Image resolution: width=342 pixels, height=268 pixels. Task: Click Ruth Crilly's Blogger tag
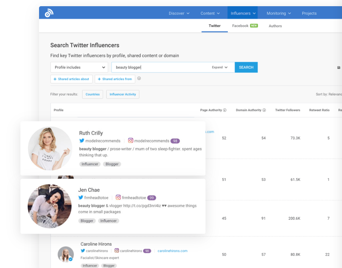pyautogui.click(x=112, y=164)
